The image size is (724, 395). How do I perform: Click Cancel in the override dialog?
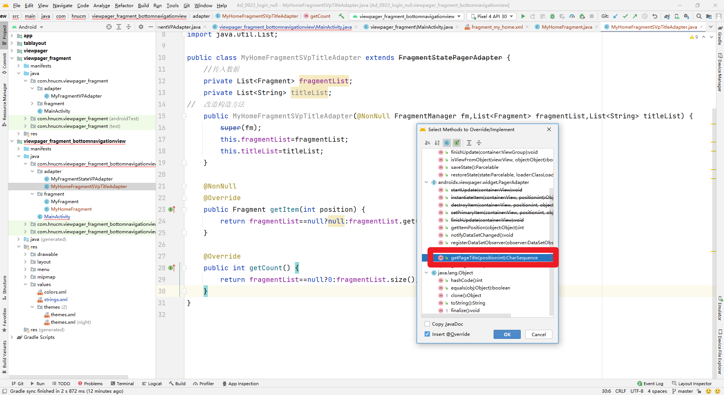point(538,334)
